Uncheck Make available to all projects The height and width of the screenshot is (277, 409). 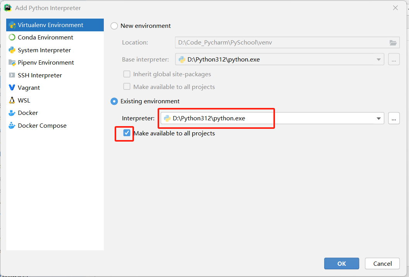pyautogui.click(x=127, y=133)
